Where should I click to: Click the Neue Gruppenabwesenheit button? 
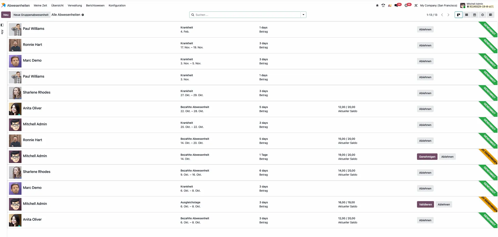(x=31, y=15)
